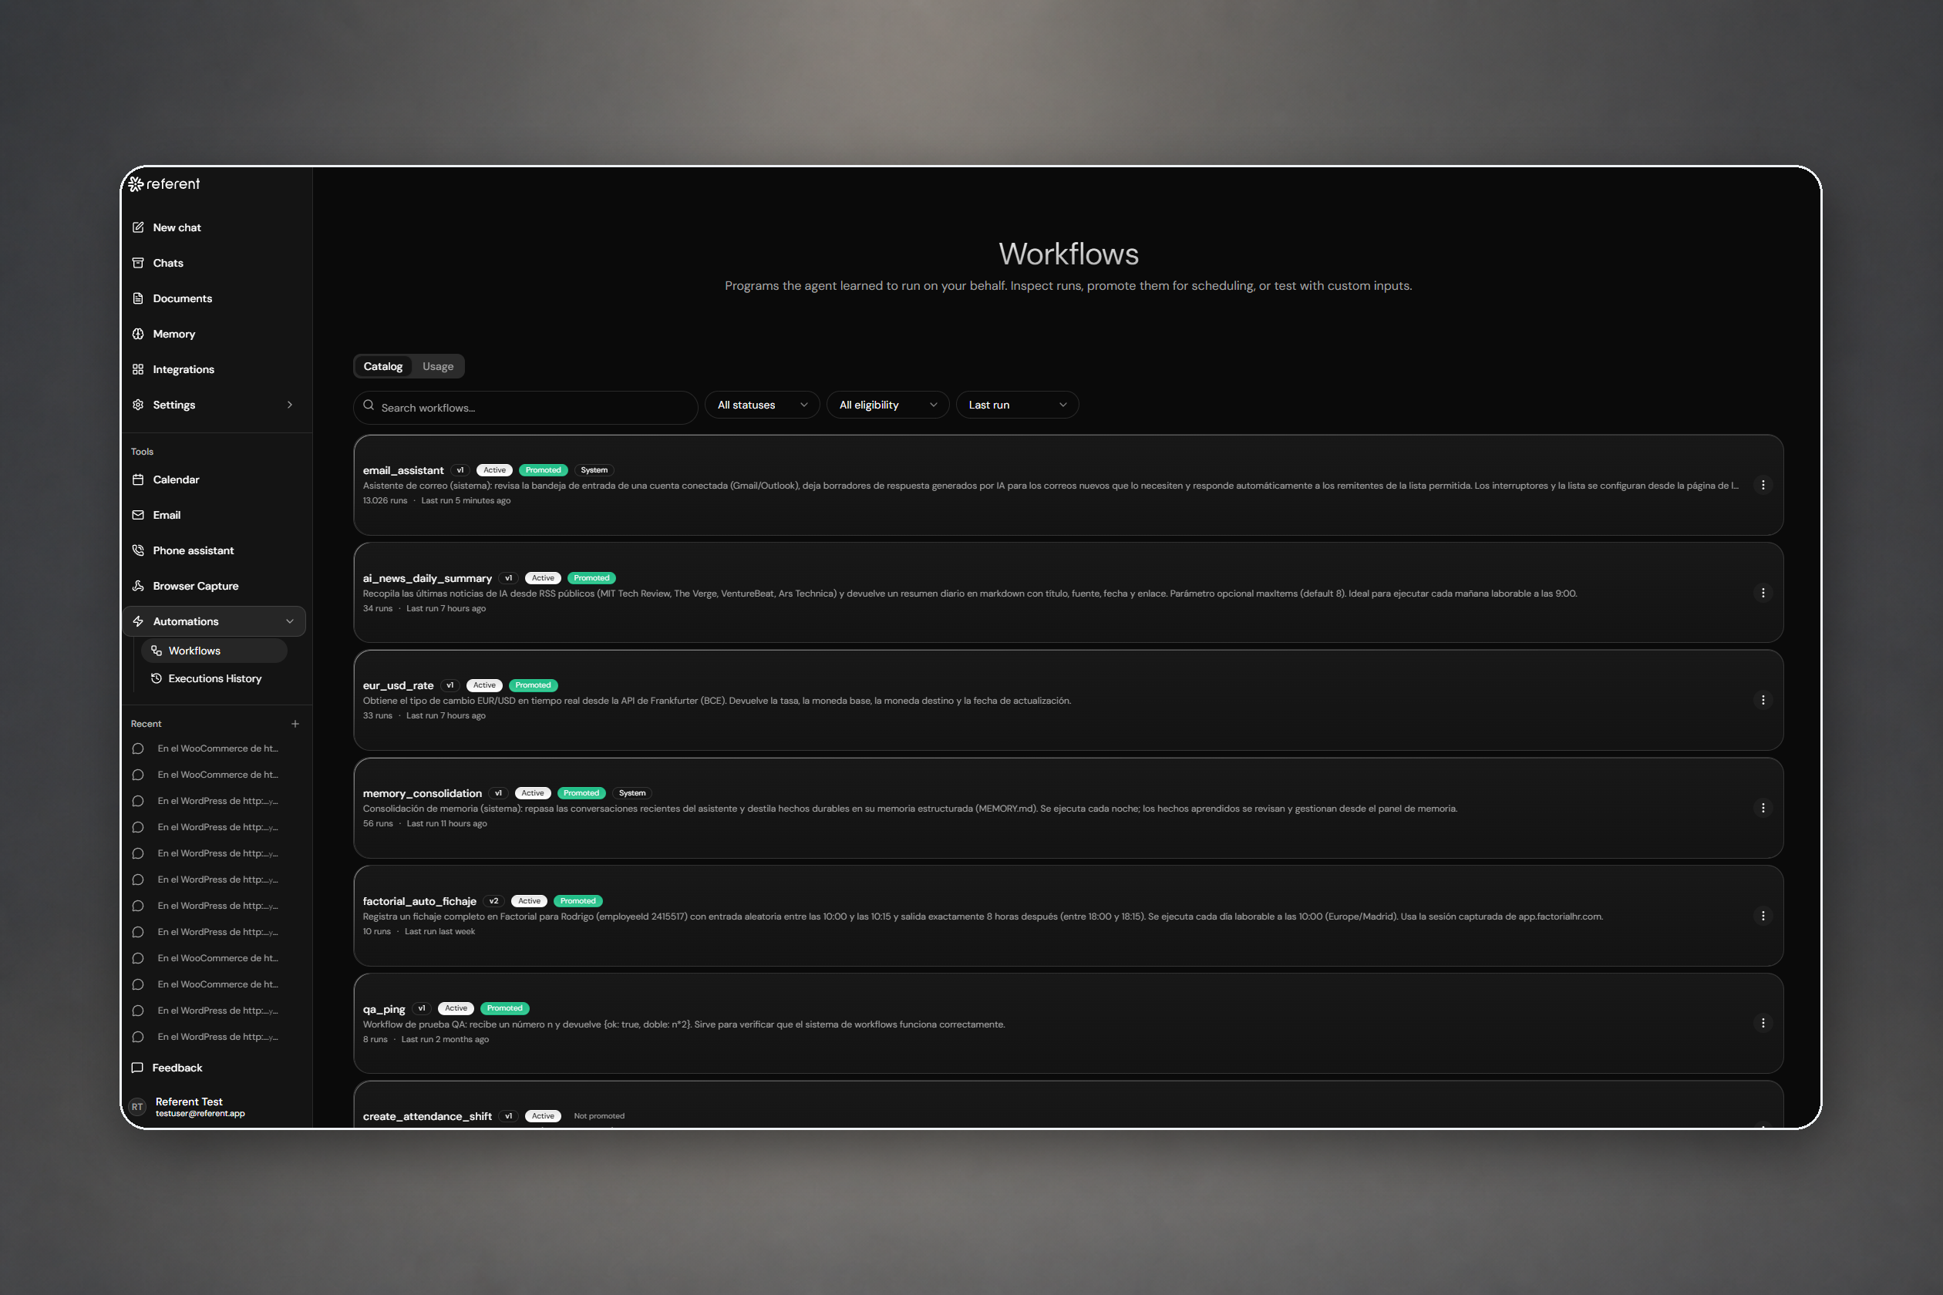Open more options for ai_news_daily_summary workflow

[1762, 593]
